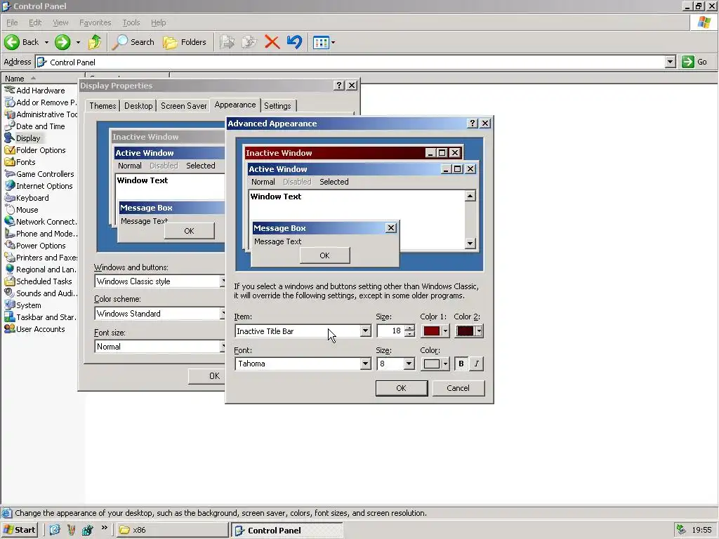Click Advanced Appearance help question button
Image resolution: width=719 pixels, height=539 pixels.
[473, 124]
